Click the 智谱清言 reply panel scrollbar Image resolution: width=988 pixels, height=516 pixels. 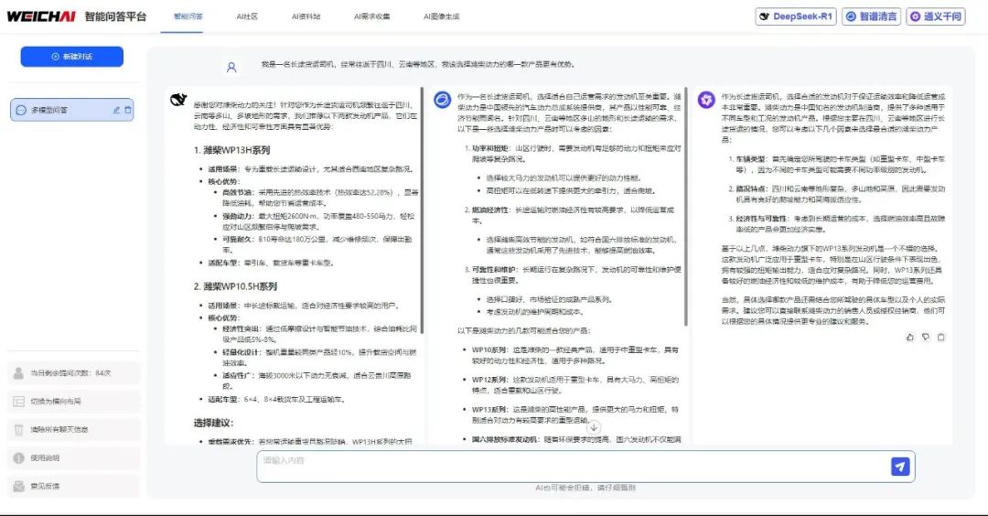685,209
